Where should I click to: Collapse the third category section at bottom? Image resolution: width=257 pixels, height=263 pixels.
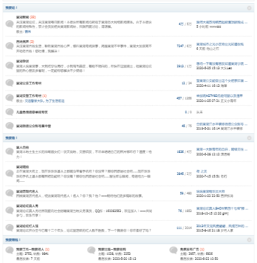(x=249, y=240)
